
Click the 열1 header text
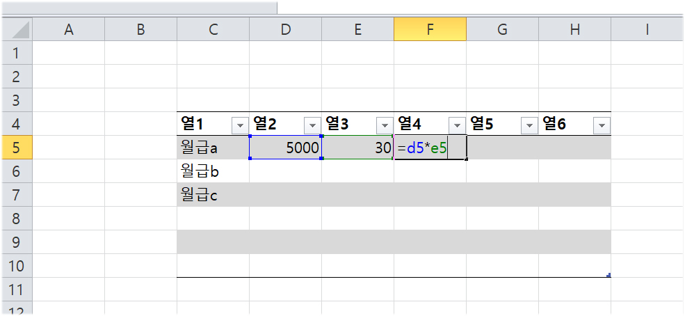pyautogui.click(x=192, y=125)
